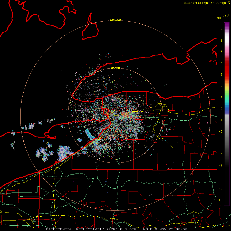The width and height of the screenshot is (231, 231).
Task: Click the legend value -7 label
Action: 220,188
